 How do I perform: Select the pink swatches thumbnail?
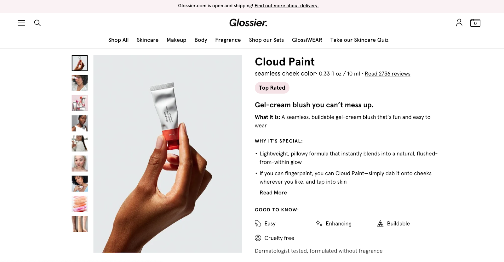[79, 204]
